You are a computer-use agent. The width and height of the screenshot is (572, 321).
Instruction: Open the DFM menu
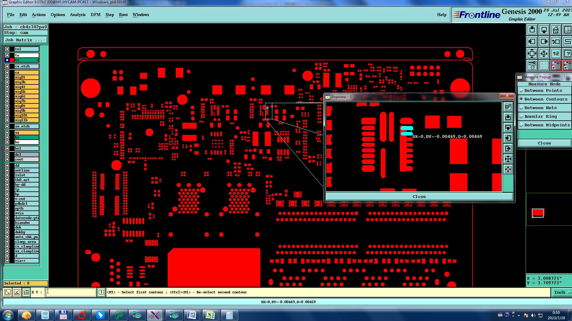(x=95, y=15)
